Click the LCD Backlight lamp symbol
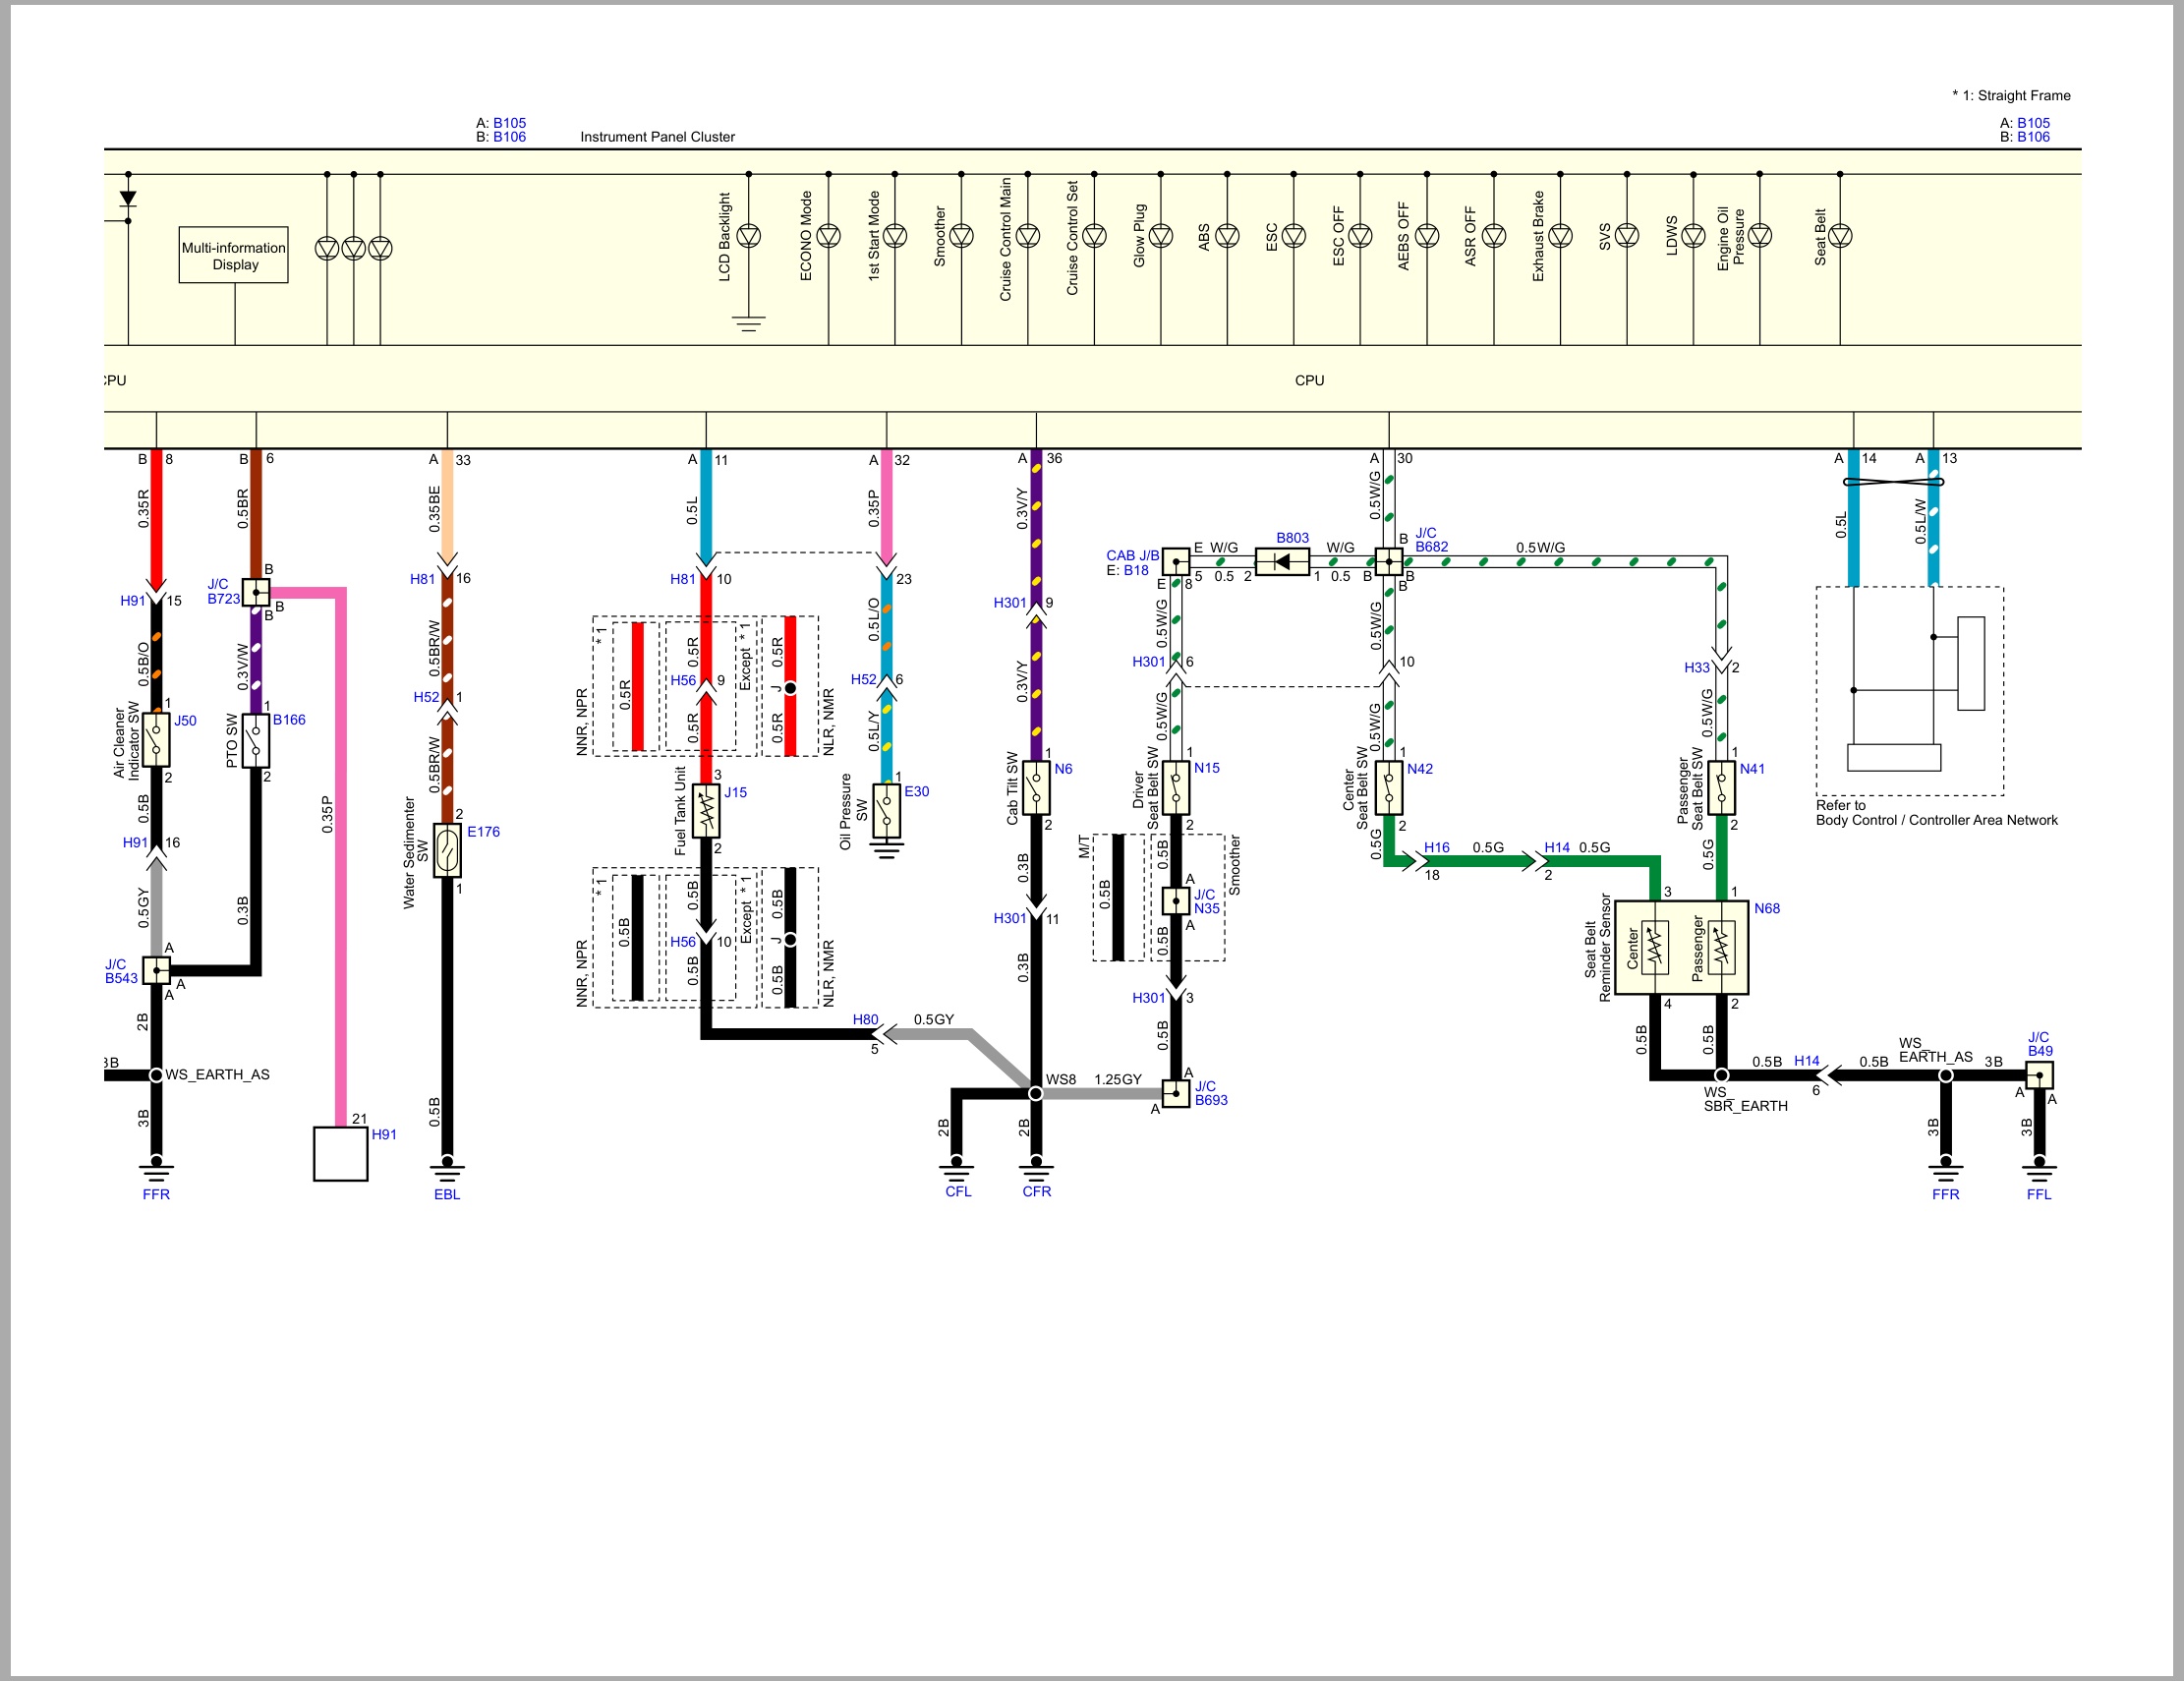Image resolution: width=2184 pixels, height=1681 pixels. click(749, 236)
